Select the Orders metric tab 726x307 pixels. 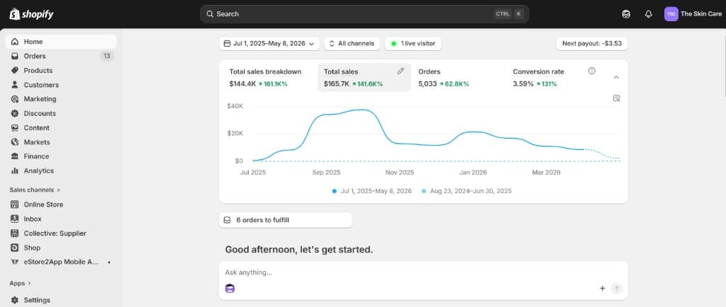(x=459, y=78)
